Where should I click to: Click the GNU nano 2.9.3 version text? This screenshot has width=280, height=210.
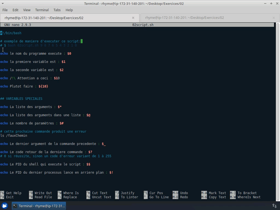(17, 25)
